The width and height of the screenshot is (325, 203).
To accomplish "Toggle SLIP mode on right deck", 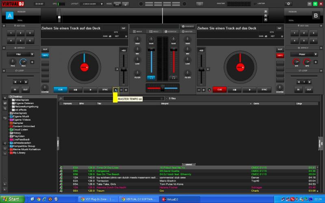I will point(279,49).
